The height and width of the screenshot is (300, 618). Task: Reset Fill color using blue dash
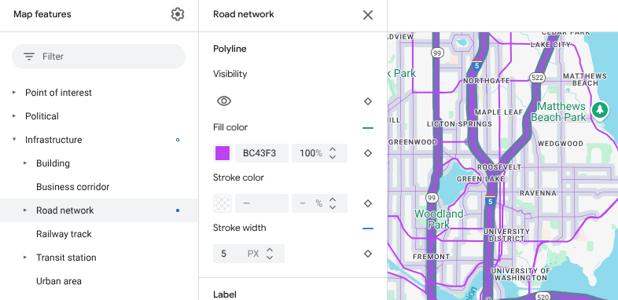tap(368, 128)
